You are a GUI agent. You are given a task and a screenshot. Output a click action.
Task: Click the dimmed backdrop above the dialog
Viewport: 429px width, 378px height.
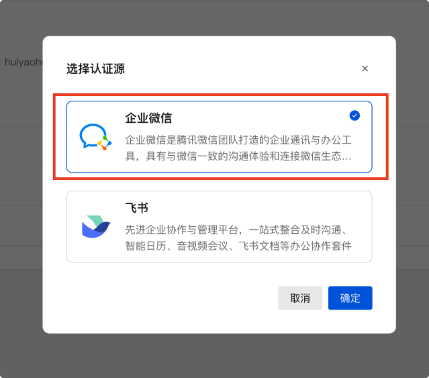click(x=215, y=17)
